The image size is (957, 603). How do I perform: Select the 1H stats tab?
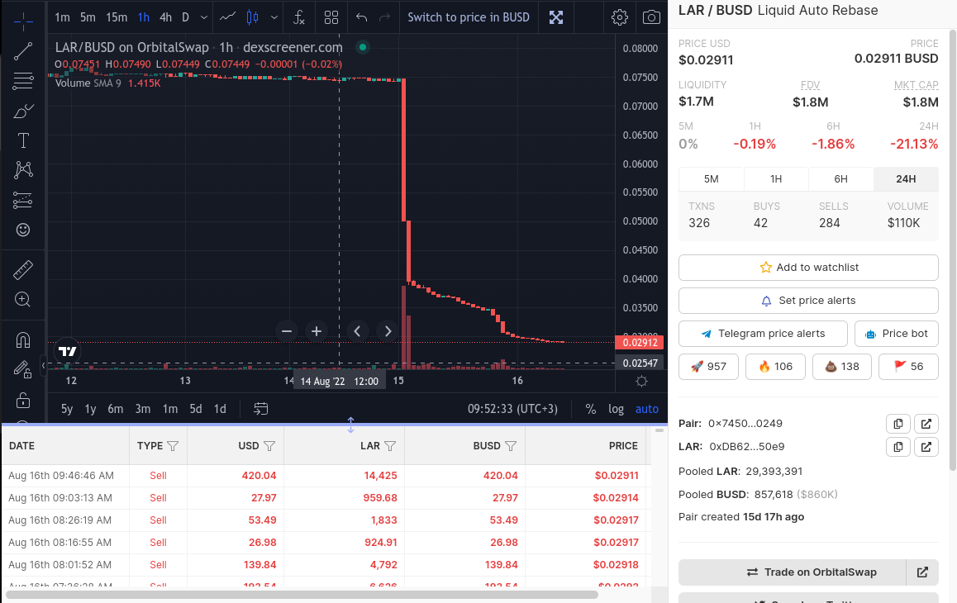pyautogui.click(x=776, y=178)
